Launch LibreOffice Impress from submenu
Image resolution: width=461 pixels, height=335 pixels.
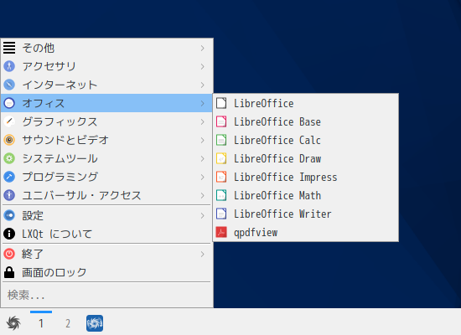pos(306,177)
